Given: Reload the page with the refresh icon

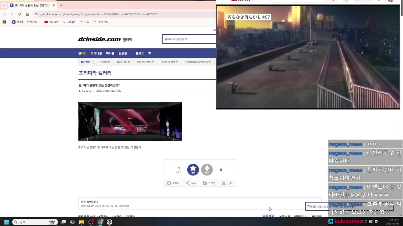Looking at the screenshot, I should click(x=20, y=14).
